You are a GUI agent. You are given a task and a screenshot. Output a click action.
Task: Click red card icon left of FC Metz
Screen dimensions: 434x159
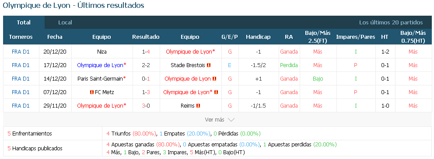[x=92, y=92]
